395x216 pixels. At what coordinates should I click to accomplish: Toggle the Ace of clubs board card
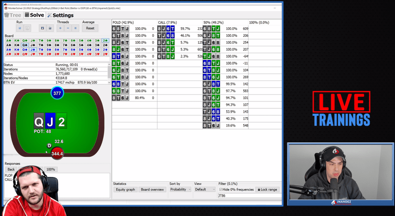[x=9, y=41]
